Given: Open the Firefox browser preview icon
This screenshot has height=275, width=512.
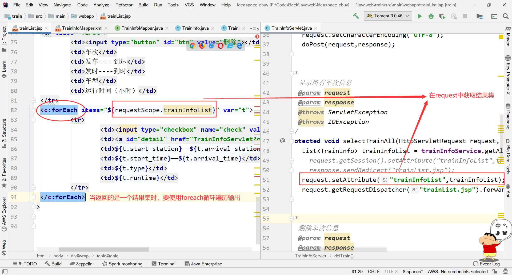Looking at the screenshot, I should (202, 46).
